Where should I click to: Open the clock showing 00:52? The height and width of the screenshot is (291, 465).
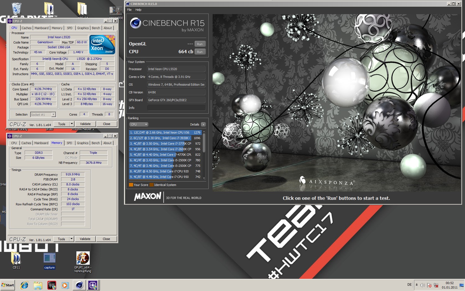pyautogui.click(x=449, y=285)
